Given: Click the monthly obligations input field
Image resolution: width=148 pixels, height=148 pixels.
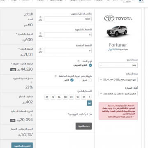Looking at the screenshot, I should click(x=68, y=35).
